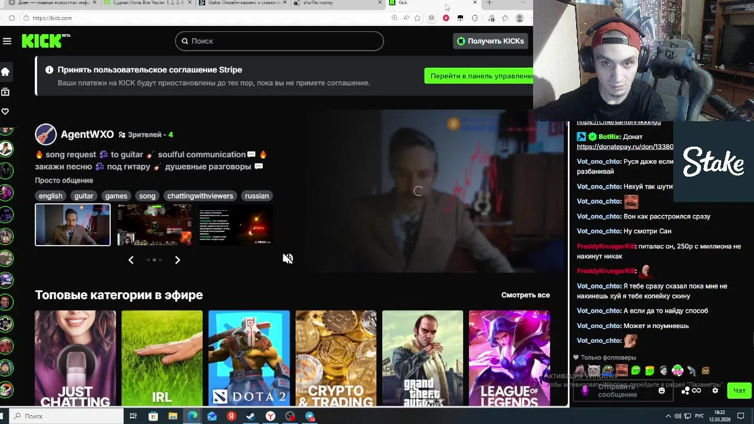754x424 pixels.
Task: Show next featured stream in carousel
Action: (x=177, y=260)
